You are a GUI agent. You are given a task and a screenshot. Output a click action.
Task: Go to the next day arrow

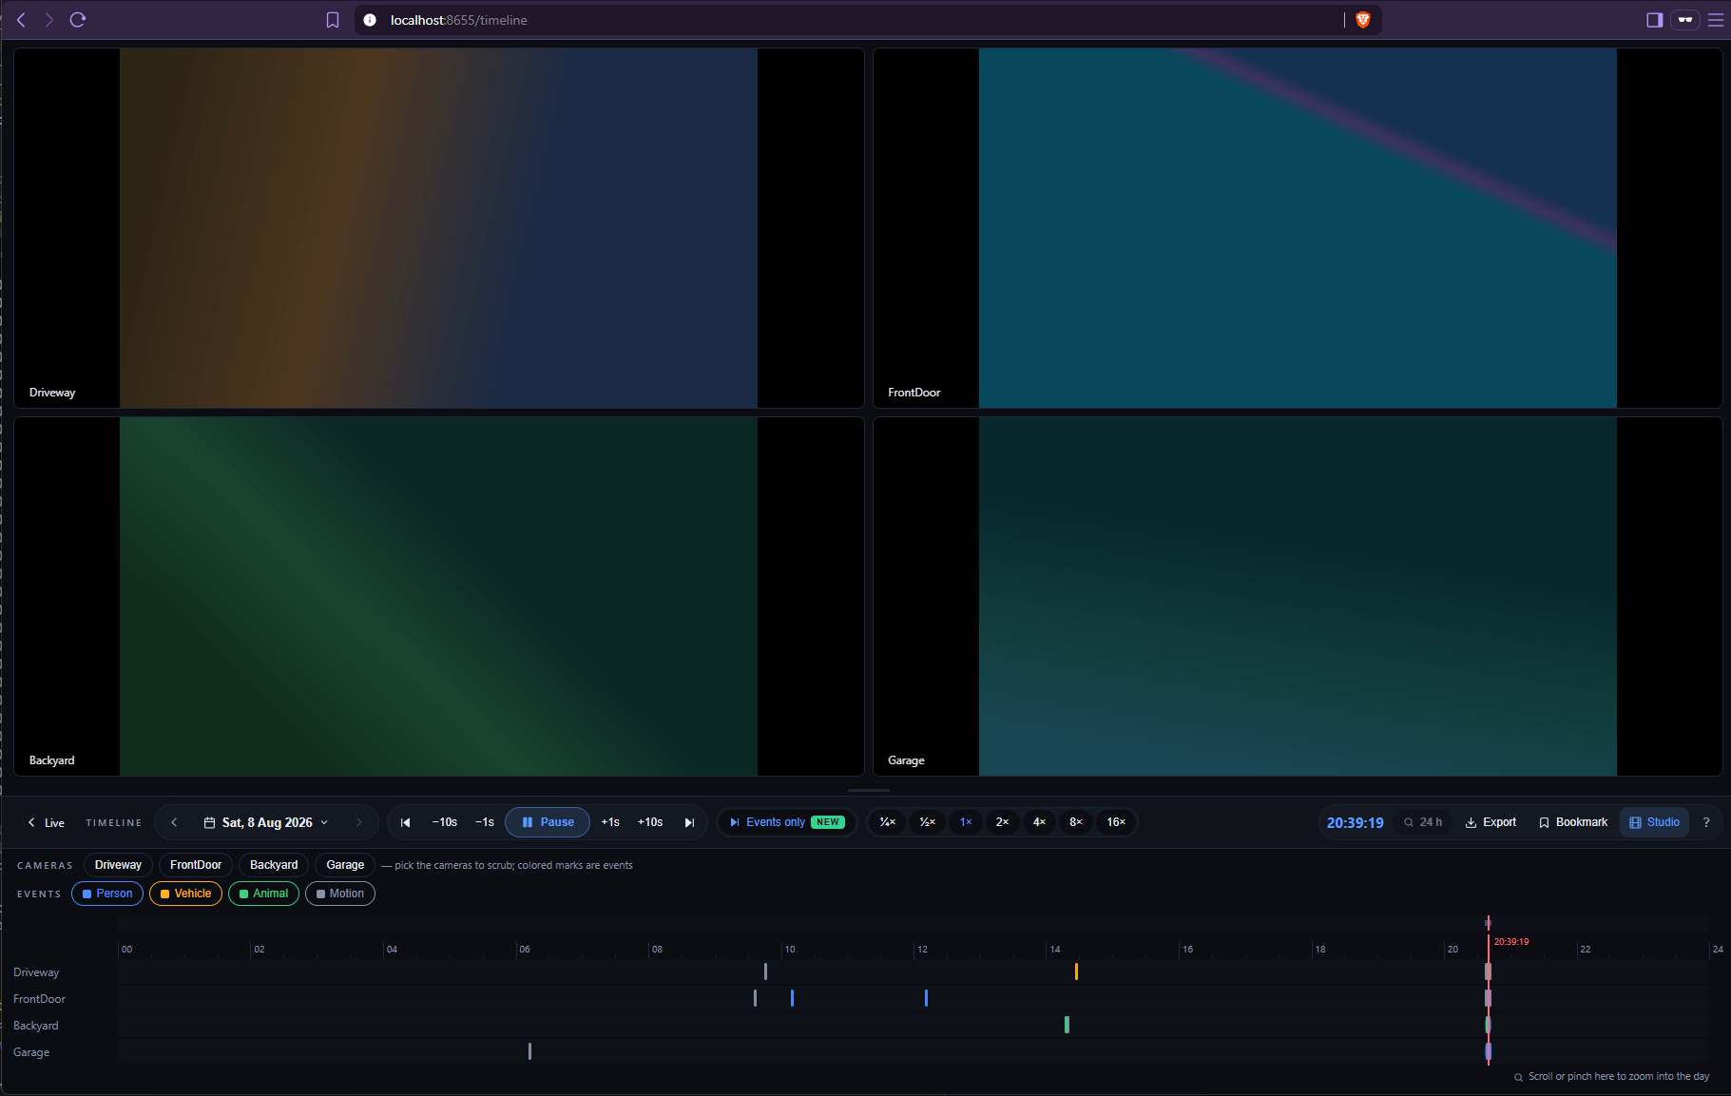358,822
